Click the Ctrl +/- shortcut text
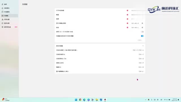Viewport: 181px width, 102px height. (x=141, y=71)
